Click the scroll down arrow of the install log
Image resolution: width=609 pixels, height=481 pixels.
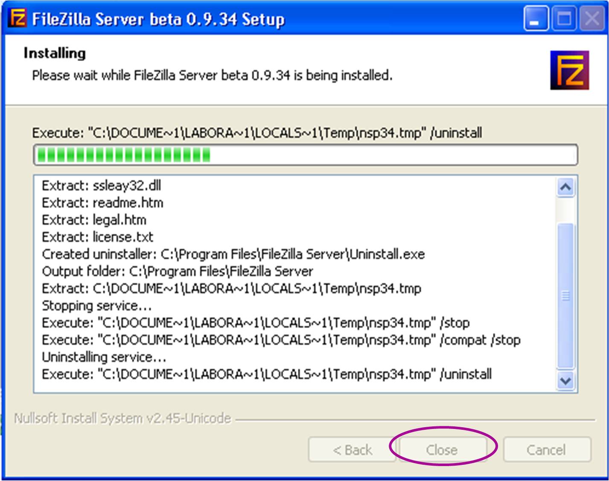[565, 380]
